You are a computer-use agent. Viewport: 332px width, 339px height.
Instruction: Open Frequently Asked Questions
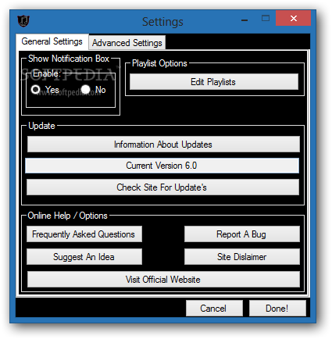coord(84,234)
